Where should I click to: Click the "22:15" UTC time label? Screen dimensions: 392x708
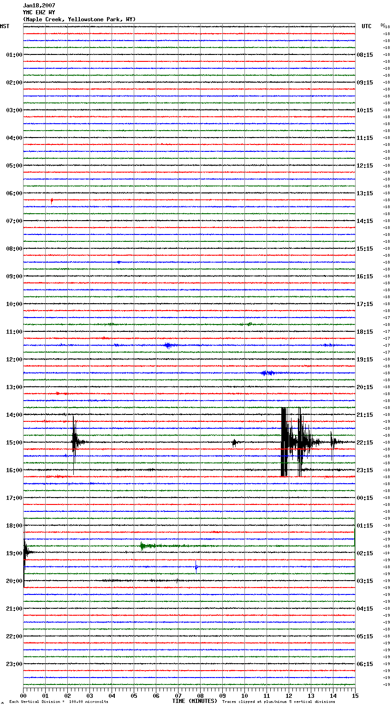[x=365, y=443]
